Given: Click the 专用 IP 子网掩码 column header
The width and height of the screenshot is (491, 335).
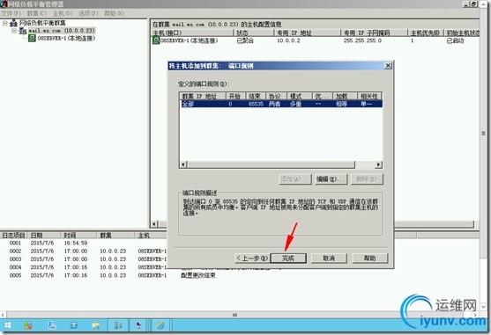Looking at the screenshot, I should pos(374,33).
